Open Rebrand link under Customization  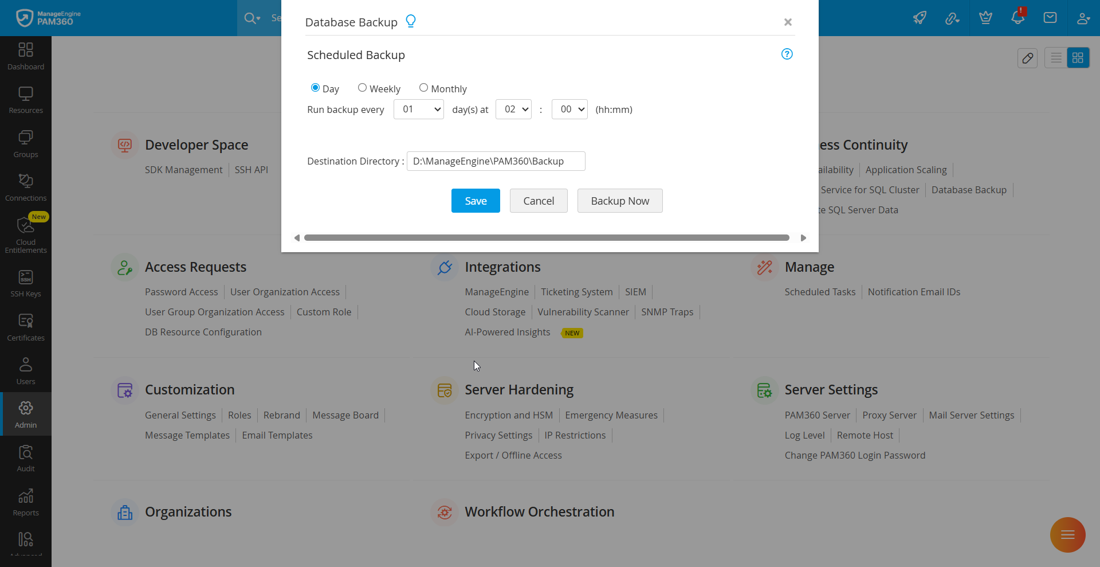pos(281,415)
